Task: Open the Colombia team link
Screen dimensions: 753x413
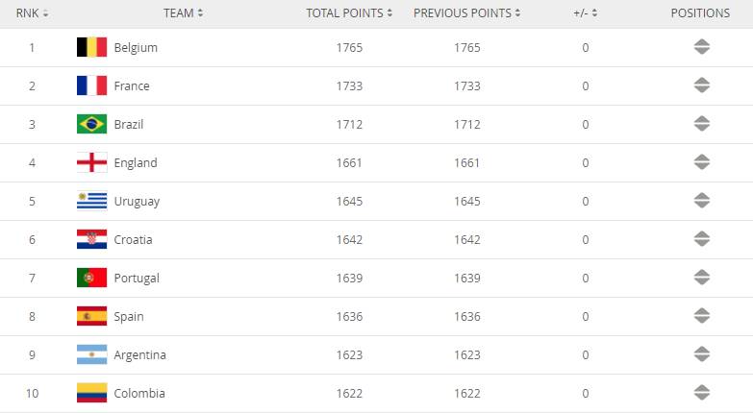Action: pos(139,393)
